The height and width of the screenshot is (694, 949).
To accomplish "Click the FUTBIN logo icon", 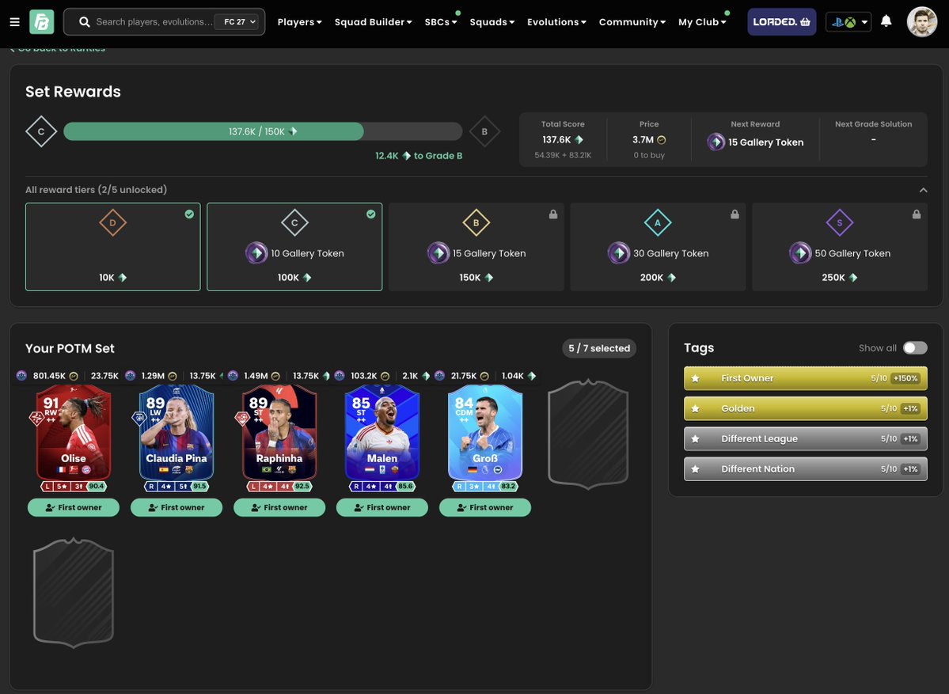I will coord(42,22).
